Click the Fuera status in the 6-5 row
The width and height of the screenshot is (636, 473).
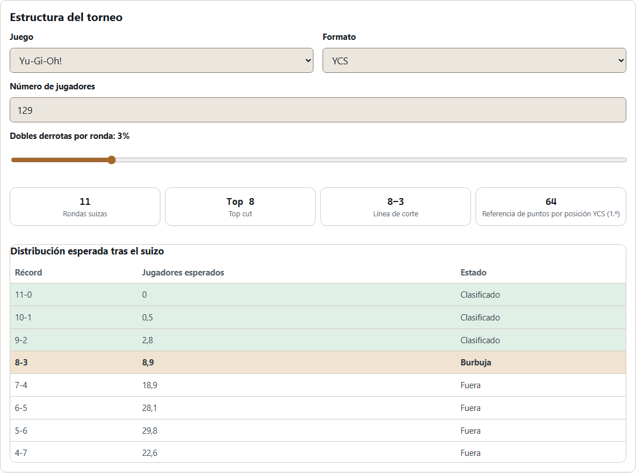click(x=470, y=408)
